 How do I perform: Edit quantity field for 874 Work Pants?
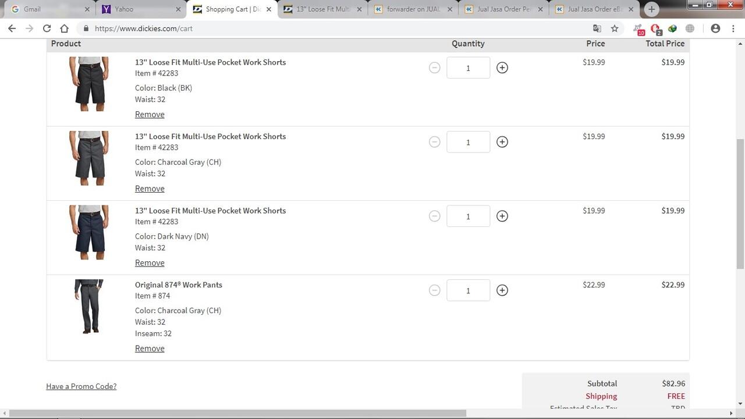click(x=468, y=290)
